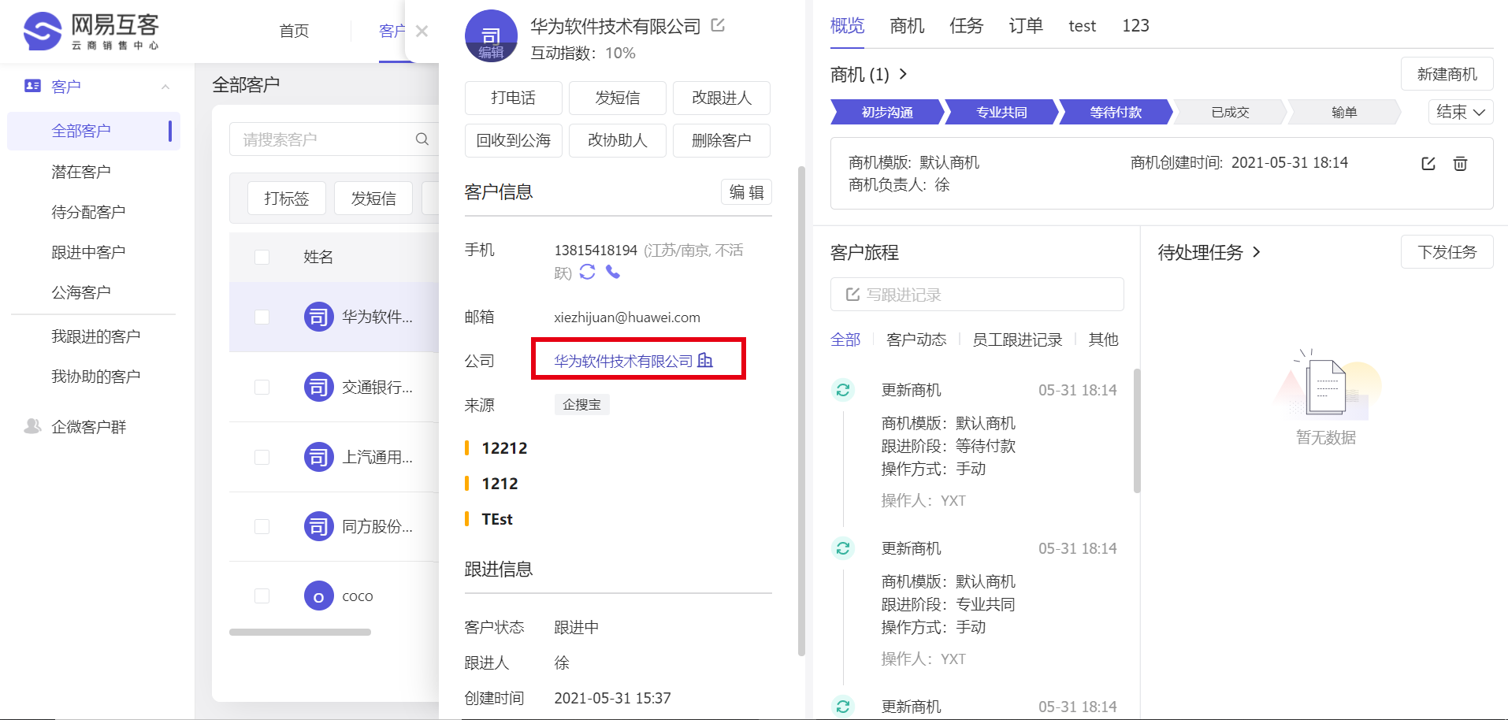Click the NetEase 网易互客 logo

tap(91, 32)
